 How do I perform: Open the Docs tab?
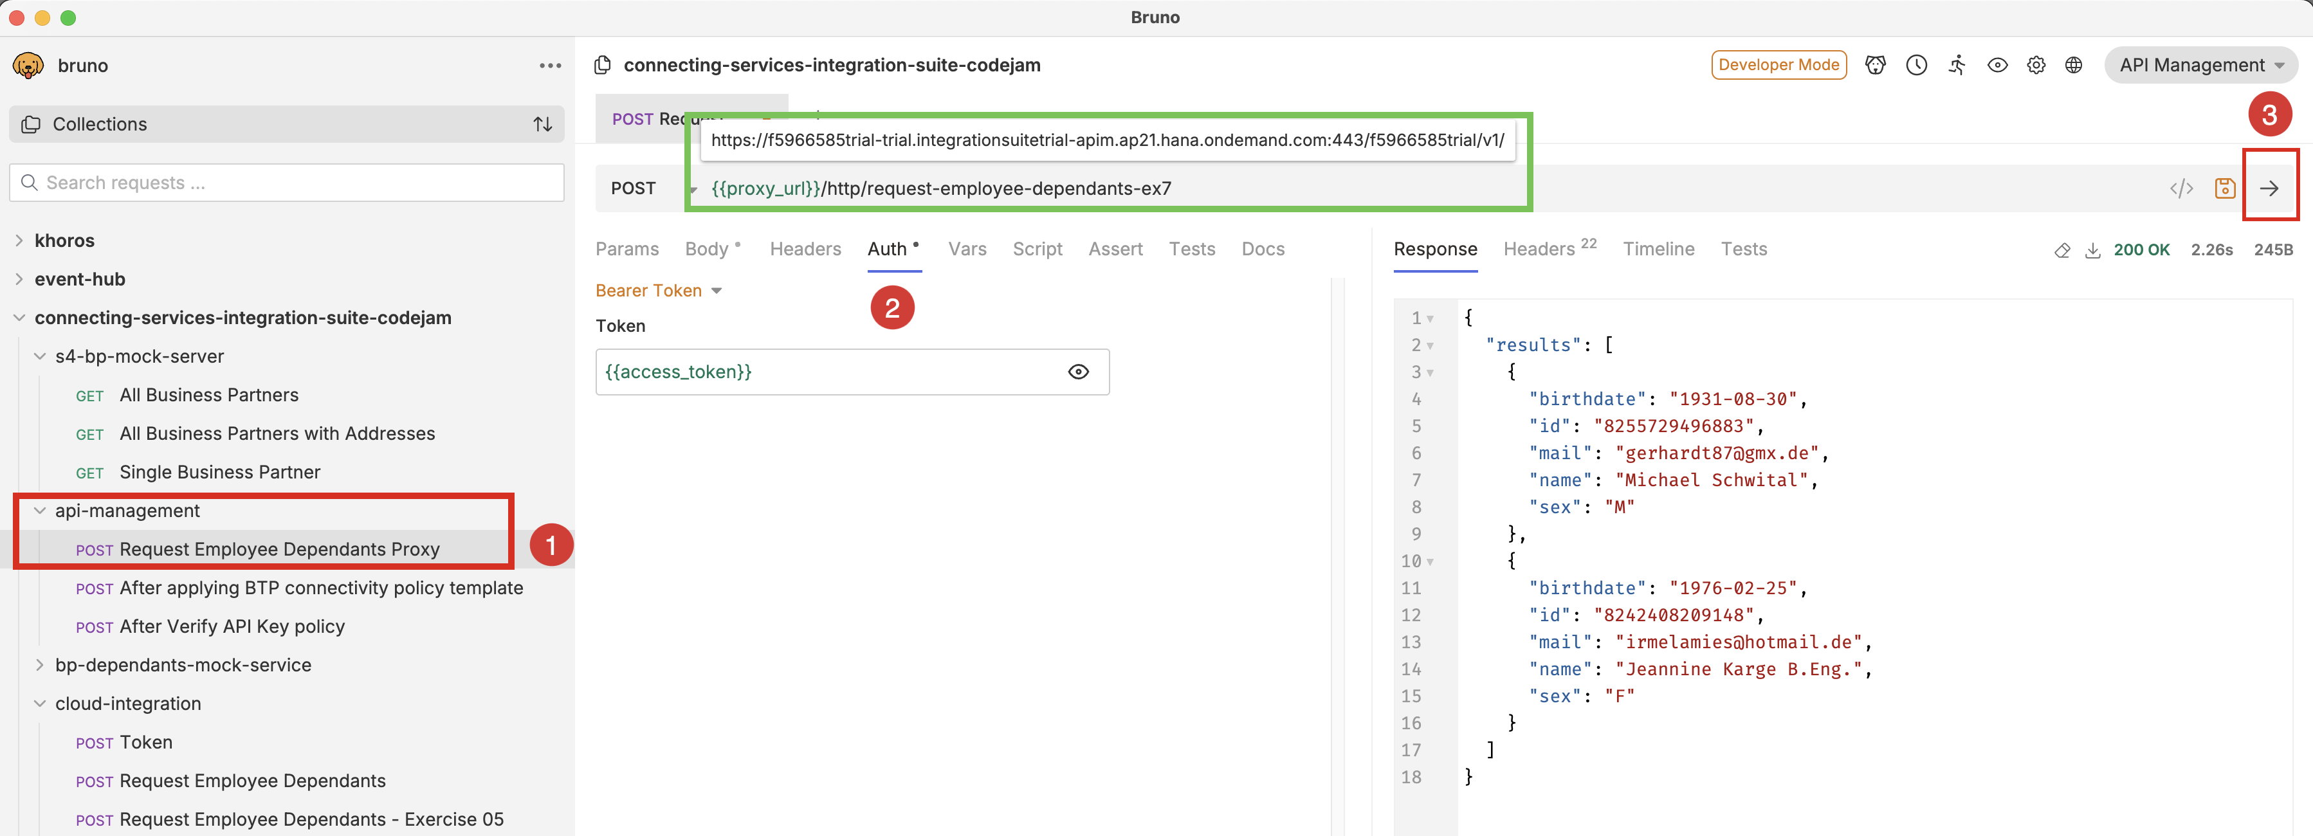click(x=1263, y=249)
